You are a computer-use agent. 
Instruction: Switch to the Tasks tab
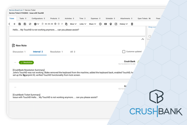coord(23,18)
